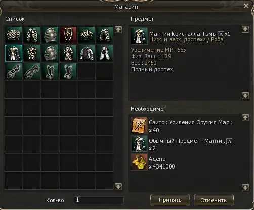Close the Магазин window

click(246, 6)
